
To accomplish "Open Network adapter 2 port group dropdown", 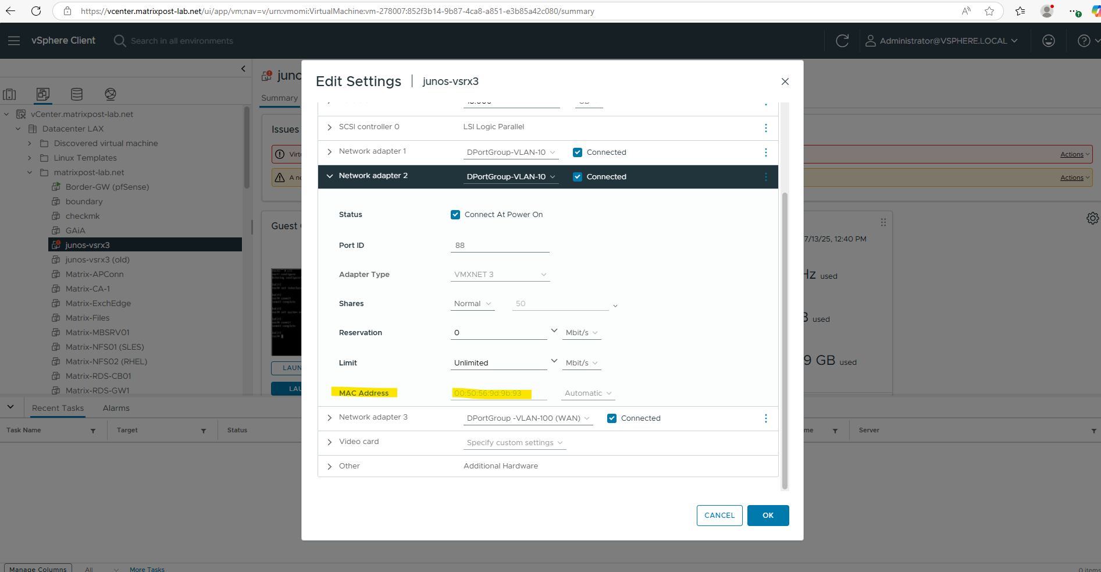I will coord(511,177).
